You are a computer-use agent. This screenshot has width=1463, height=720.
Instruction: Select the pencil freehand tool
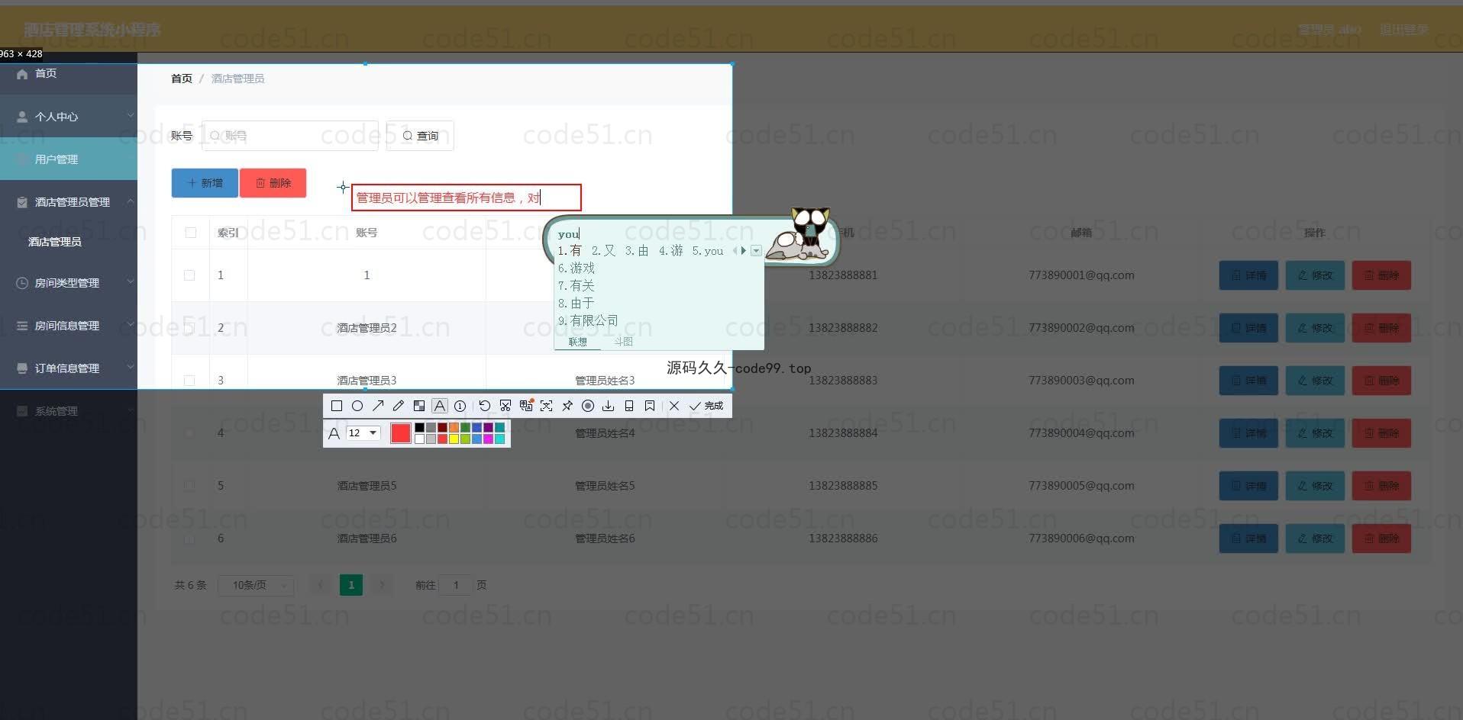pyautogui.click(x=399, y=406)
